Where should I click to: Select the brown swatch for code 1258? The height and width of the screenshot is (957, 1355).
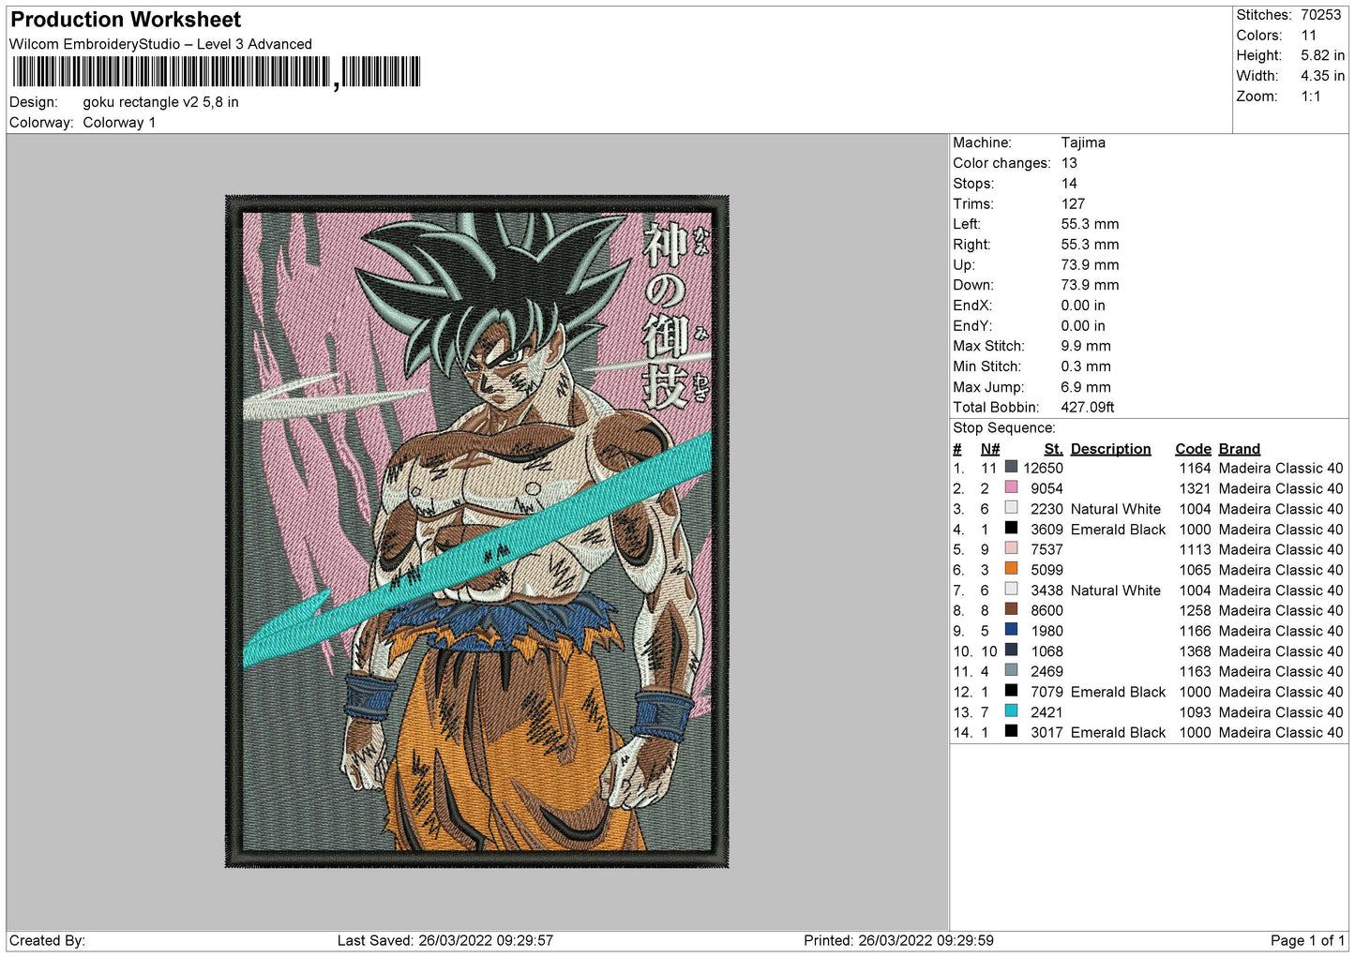pyautogui.click(x=1011, y=609)
